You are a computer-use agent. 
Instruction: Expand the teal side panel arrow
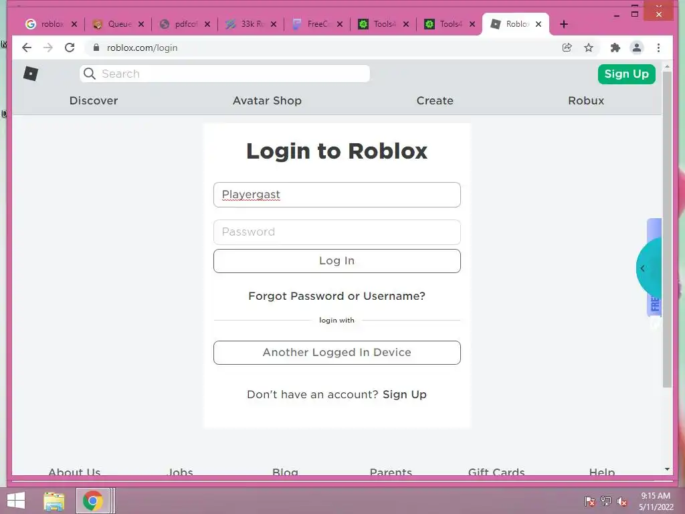coord(643,268)
